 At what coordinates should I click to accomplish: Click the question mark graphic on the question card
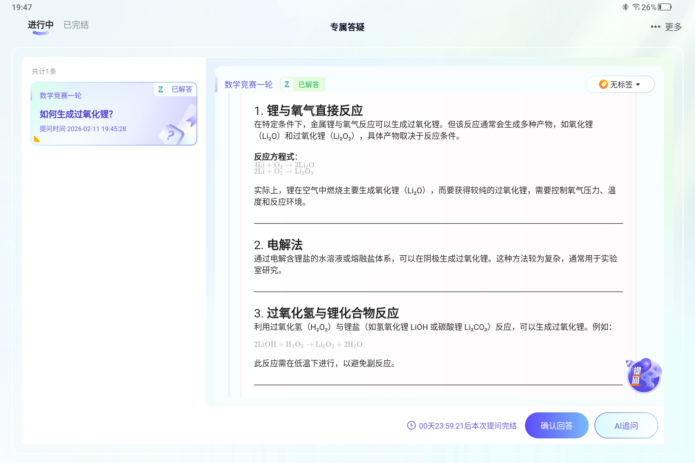pyautogui.click(x=171, y=134)
